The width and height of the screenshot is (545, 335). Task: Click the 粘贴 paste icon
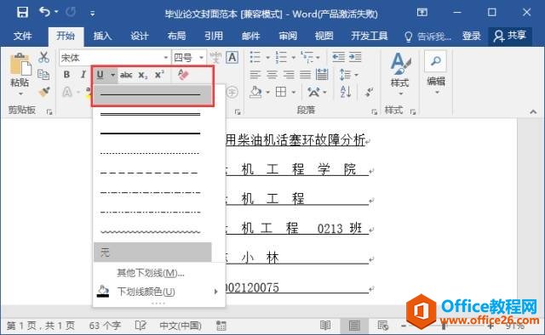(x=20, y=65)
